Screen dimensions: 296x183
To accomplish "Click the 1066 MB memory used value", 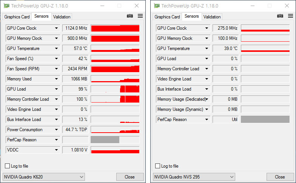I will point(76,79).
